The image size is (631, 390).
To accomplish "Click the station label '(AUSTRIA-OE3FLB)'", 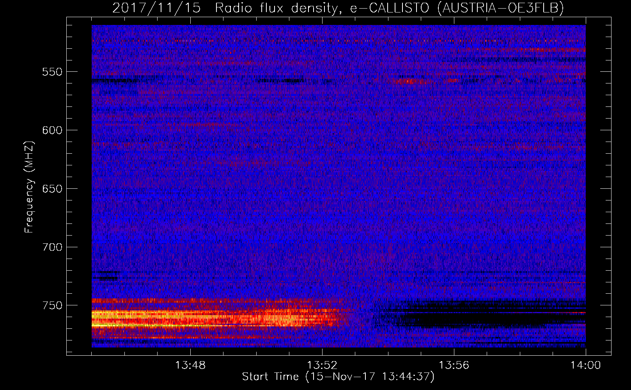I will (501, 8).
